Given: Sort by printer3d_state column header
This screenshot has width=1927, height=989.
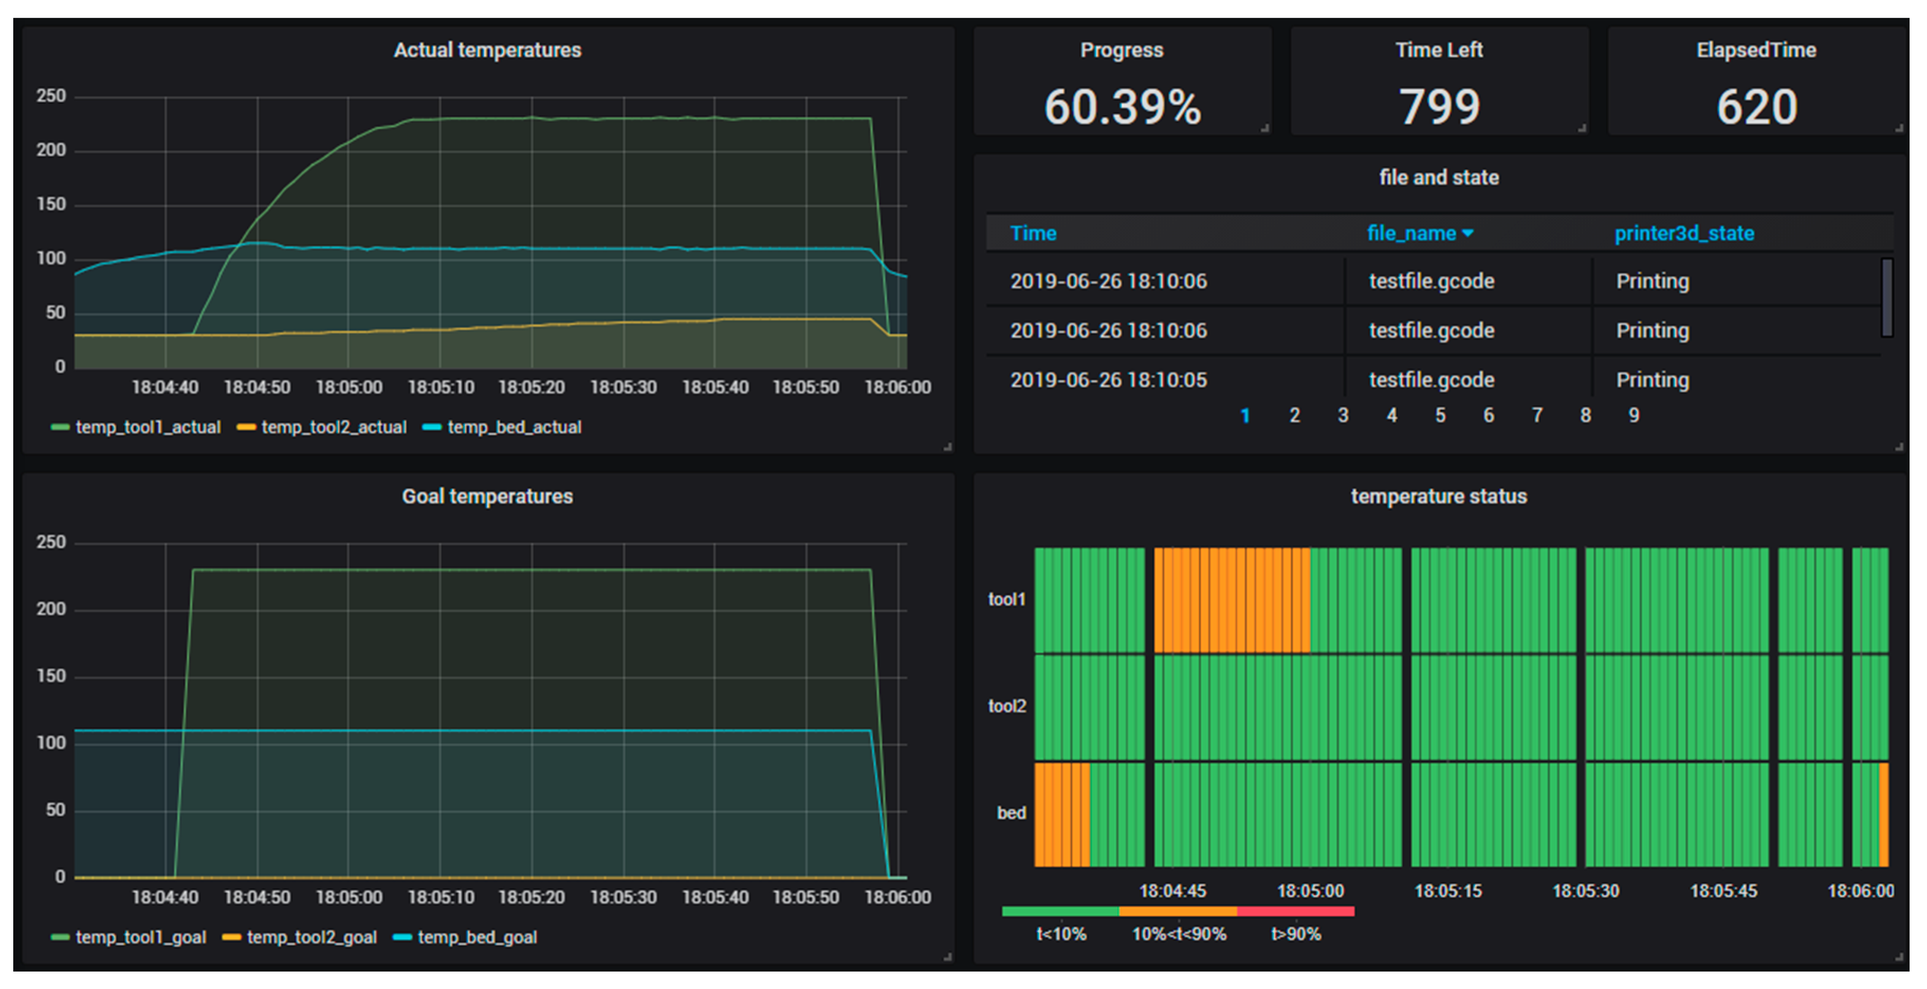Looking at the screenshot, I should [1683, 233].
